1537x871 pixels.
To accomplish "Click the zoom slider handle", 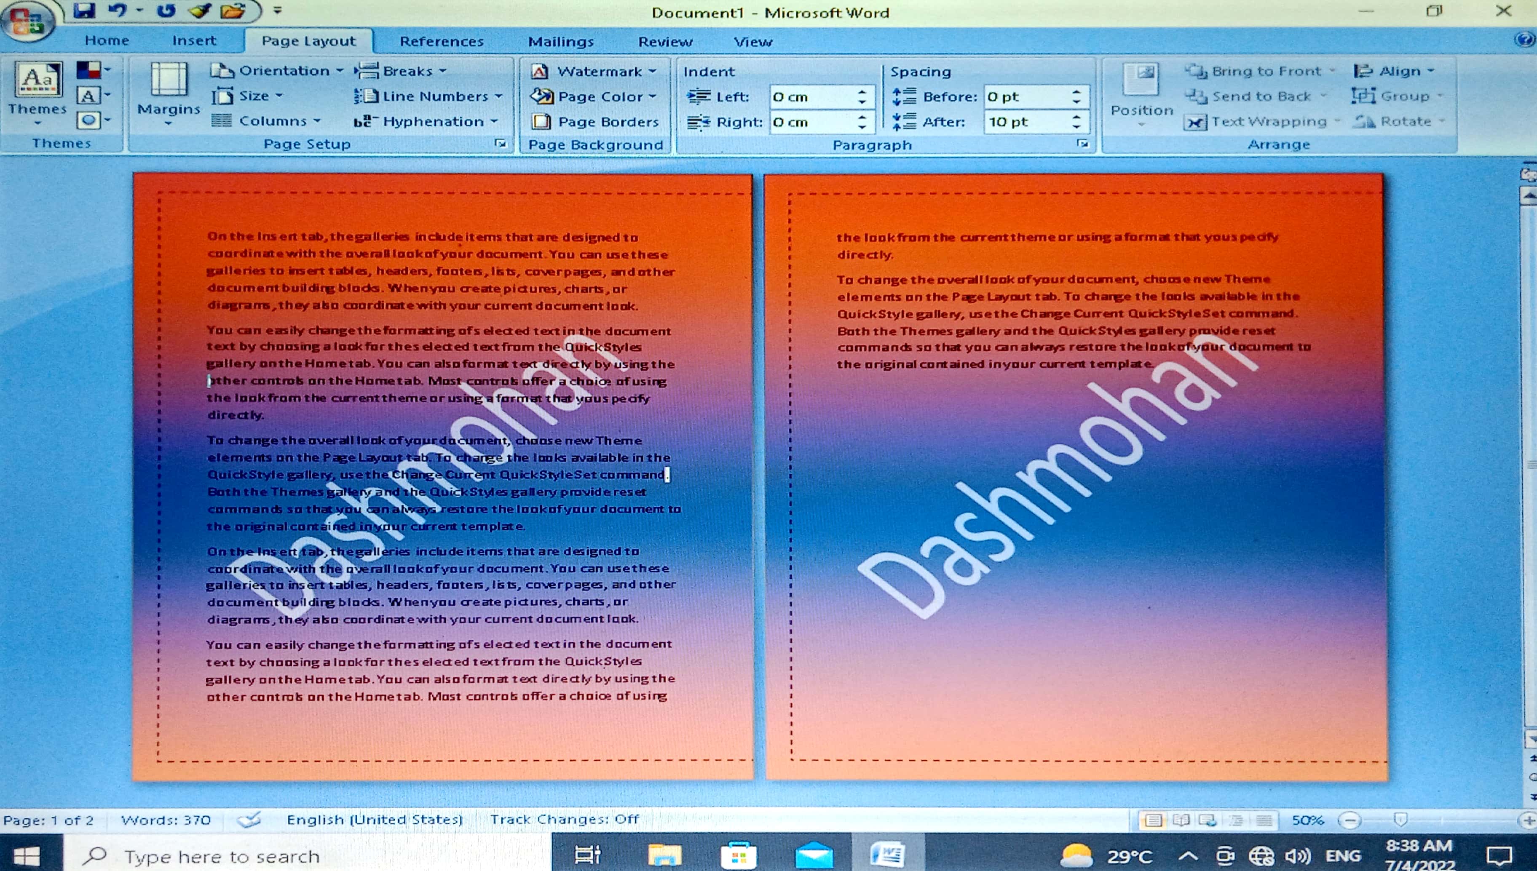I will [x=1400, y=820].
